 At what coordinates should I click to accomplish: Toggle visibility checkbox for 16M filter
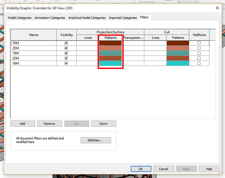(x=66, y=63)
